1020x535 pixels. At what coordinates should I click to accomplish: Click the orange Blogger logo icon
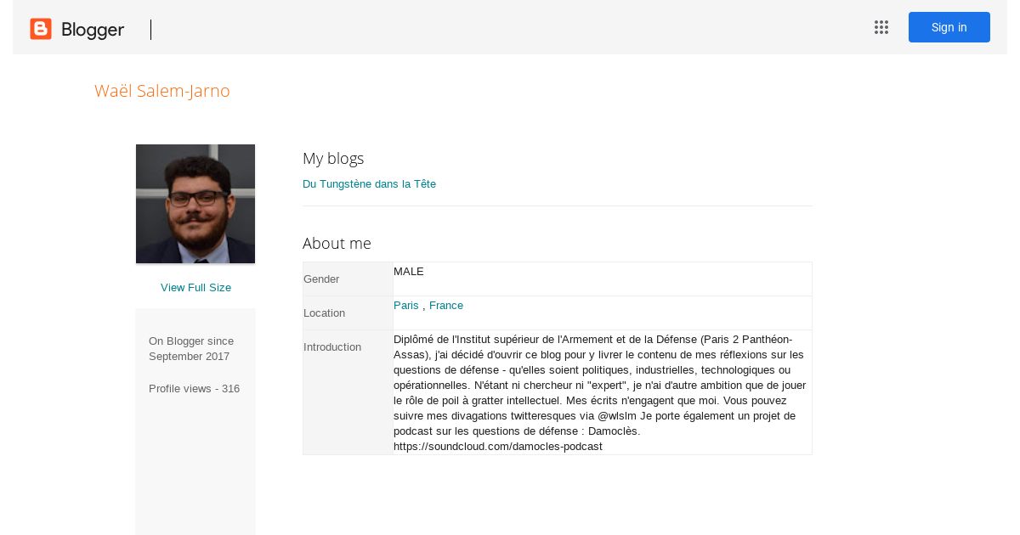tap(41, 29)
